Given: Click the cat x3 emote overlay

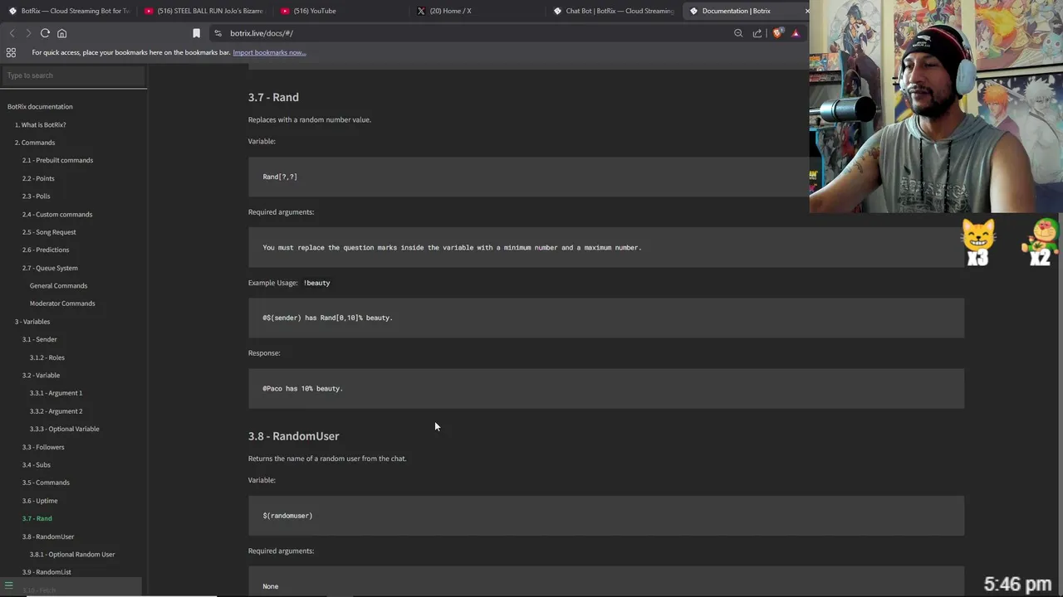Looking at the screenshot, I should point(979,242).
